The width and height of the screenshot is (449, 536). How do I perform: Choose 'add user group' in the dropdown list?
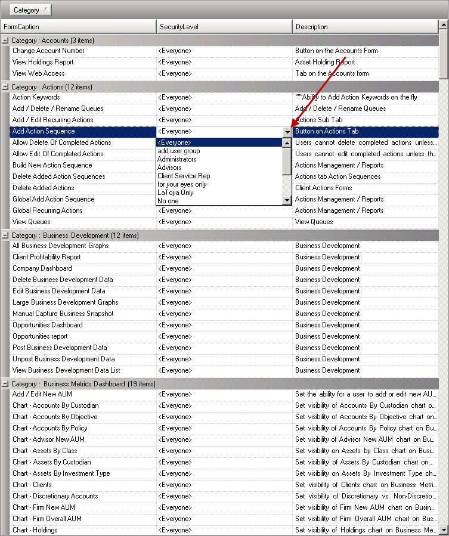click(219, 151)
